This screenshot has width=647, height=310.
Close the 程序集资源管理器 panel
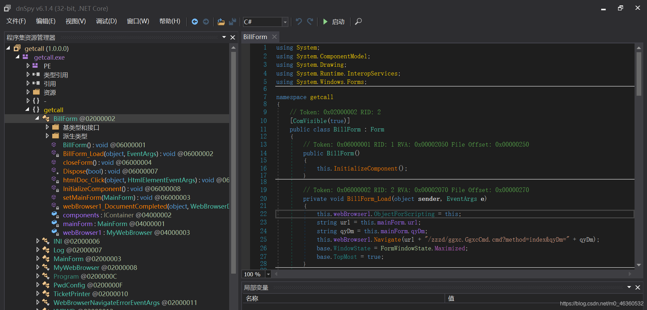233,37
